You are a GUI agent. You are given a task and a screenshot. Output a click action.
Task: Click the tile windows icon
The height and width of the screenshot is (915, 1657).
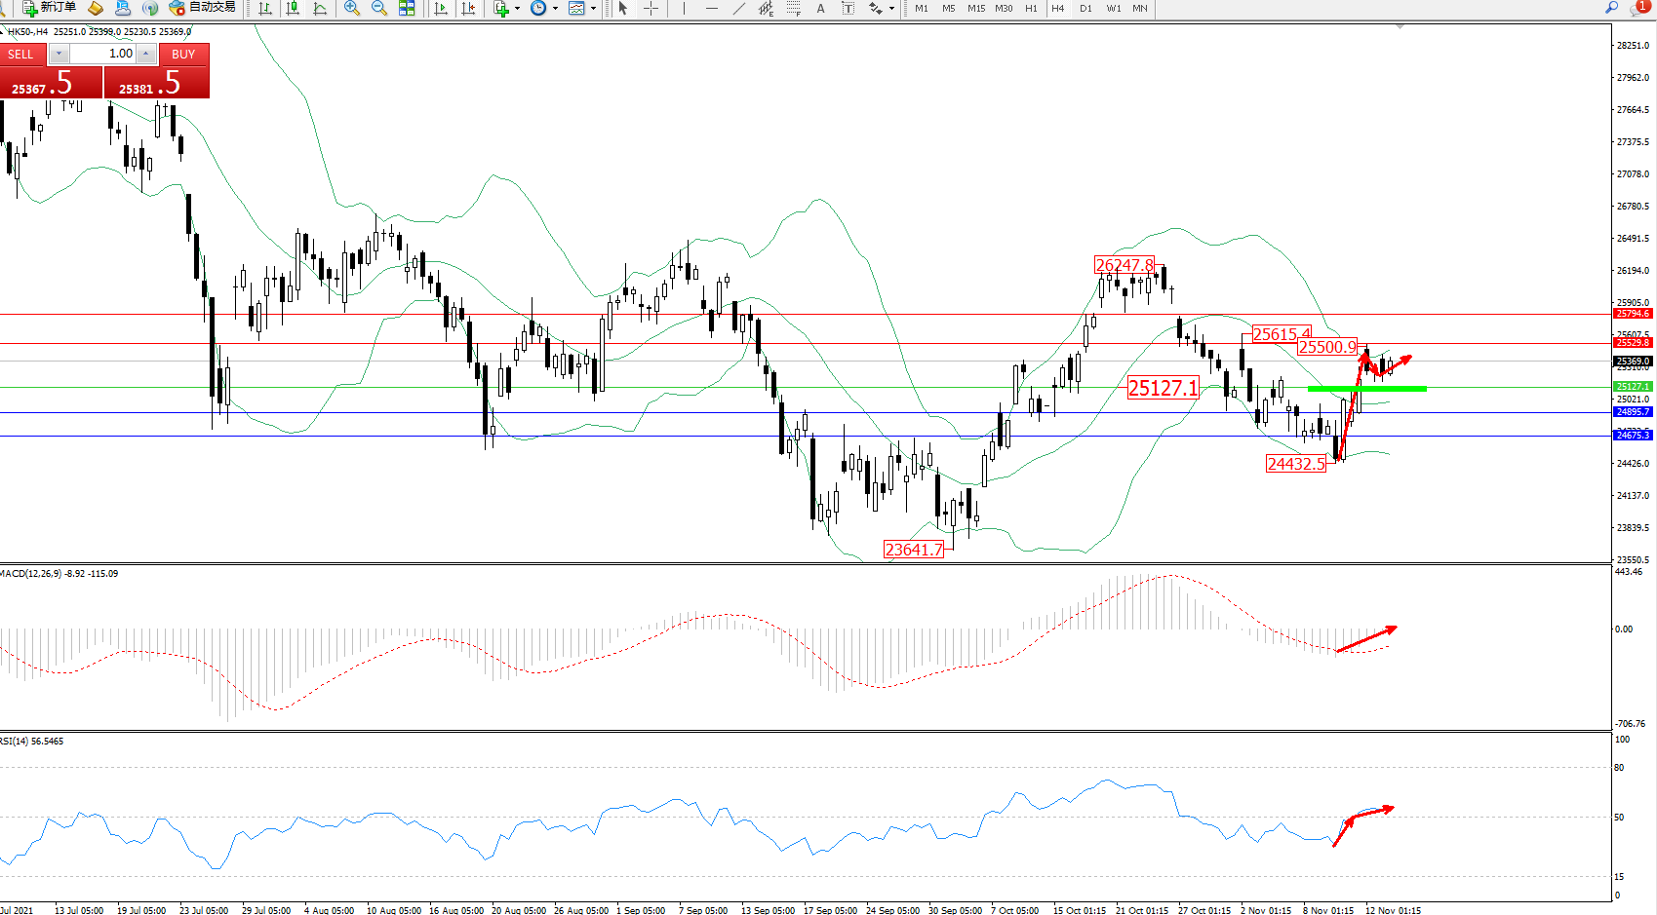click(407, 8)
